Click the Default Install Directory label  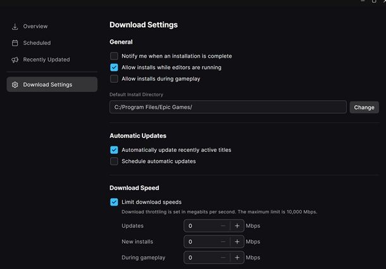pos(136,94)
